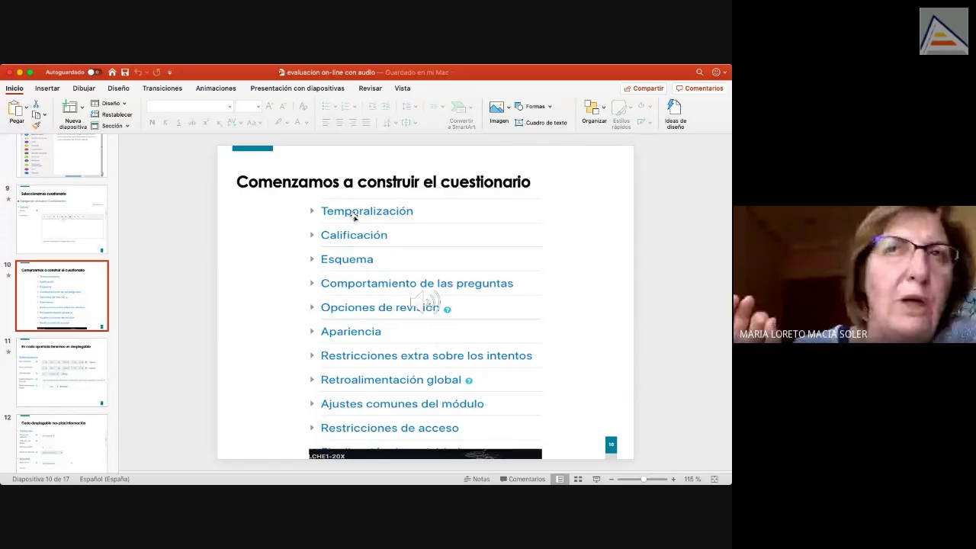Image resolution: width=976 pixels, height=549 pixels.
Task: Open the font name combo box
Action: pos(190,107)
